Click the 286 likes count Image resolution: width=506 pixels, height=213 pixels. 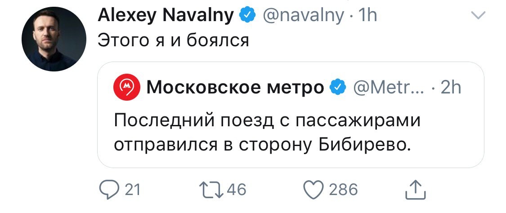click(344, 190)
